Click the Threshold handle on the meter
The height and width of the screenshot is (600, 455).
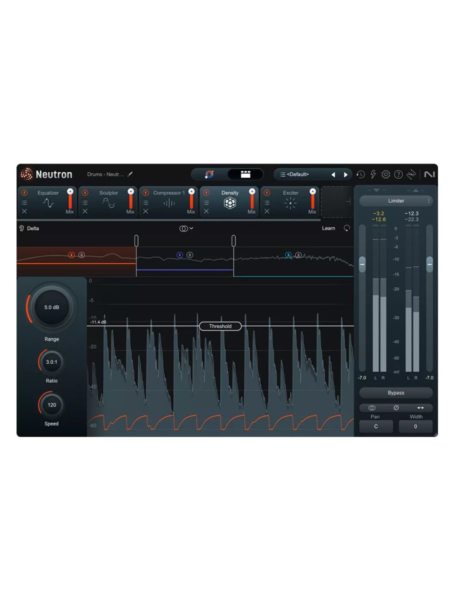tap(220, 326)
